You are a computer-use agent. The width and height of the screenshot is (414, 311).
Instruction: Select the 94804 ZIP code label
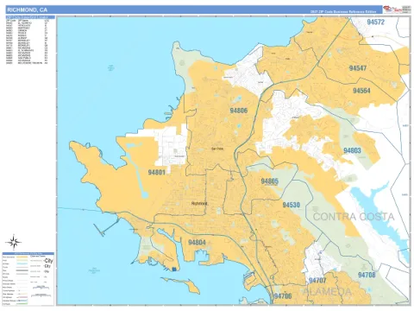[x=197, y=243]
